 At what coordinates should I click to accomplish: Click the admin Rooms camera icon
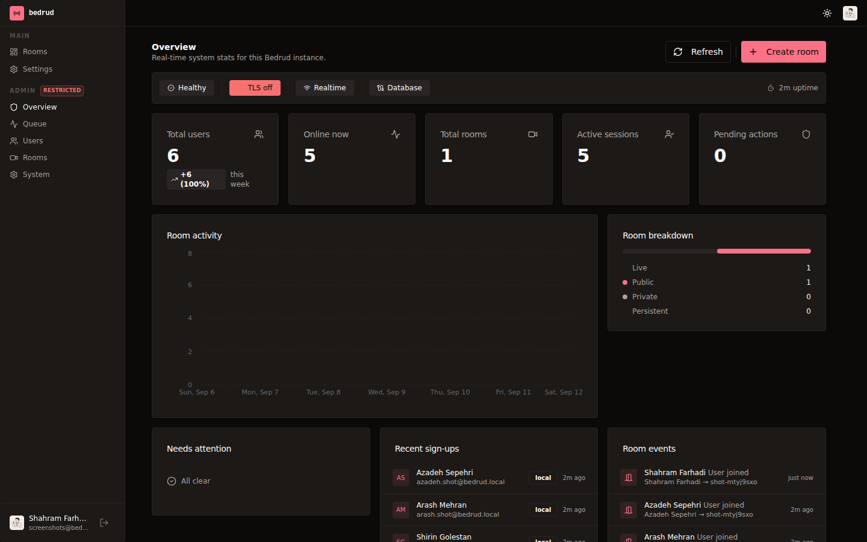pos(14,158)
